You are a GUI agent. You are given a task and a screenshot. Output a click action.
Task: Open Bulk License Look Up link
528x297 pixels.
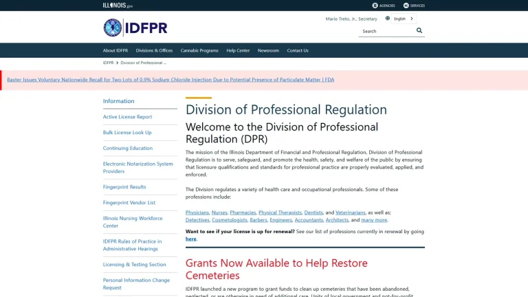coord(127,132)
